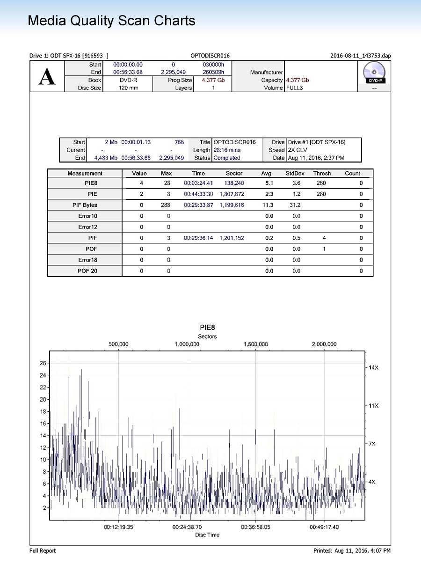Click the Avg column header
The image size is (421, 571).
click(266, 173)
